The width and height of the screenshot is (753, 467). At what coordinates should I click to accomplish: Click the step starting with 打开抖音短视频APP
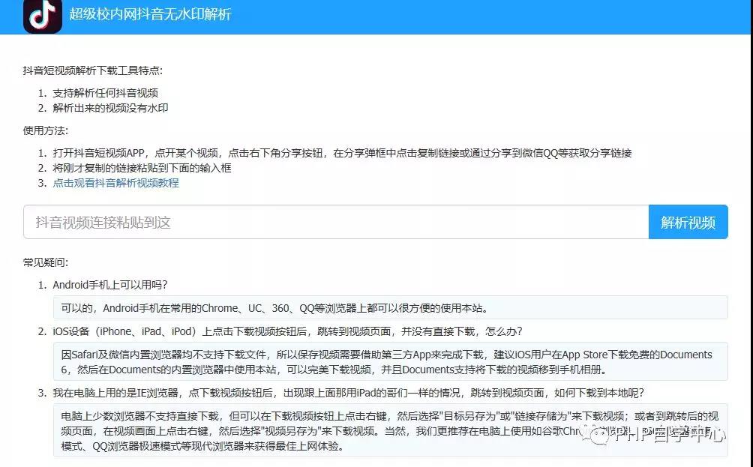tap(342, 153)
